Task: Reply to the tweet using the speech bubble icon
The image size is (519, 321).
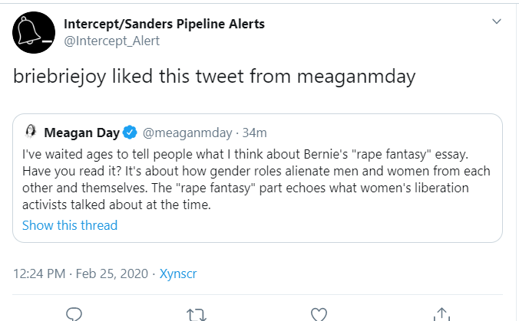Action: pos(74,313)
